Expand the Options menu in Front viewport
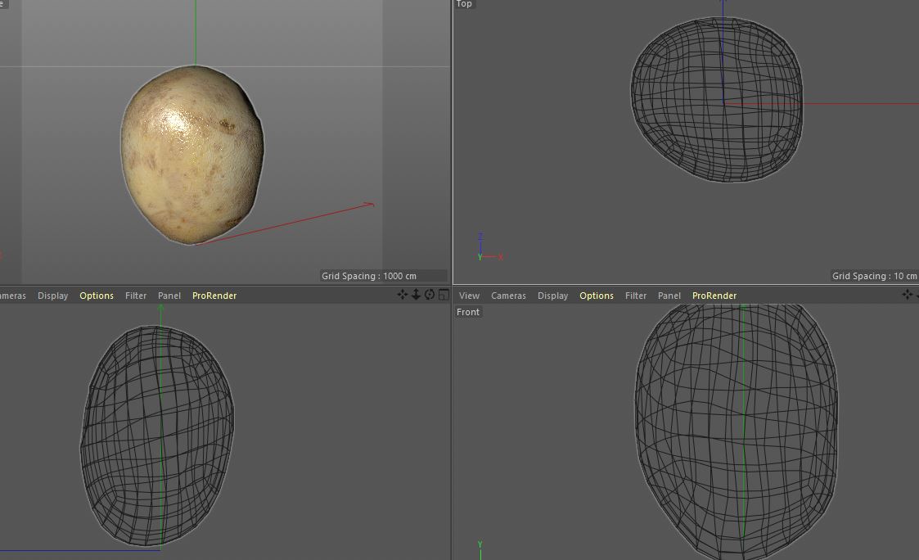This screenshot has height=560, width=919. pyautogui.click(x=597, y=296)
